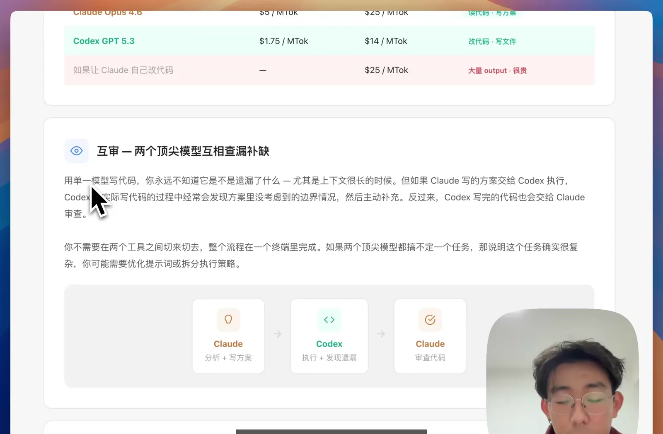Click the arrow between Claude 分析 and Codex cards
The image size is (663, 434).
[x=278, y=334]
